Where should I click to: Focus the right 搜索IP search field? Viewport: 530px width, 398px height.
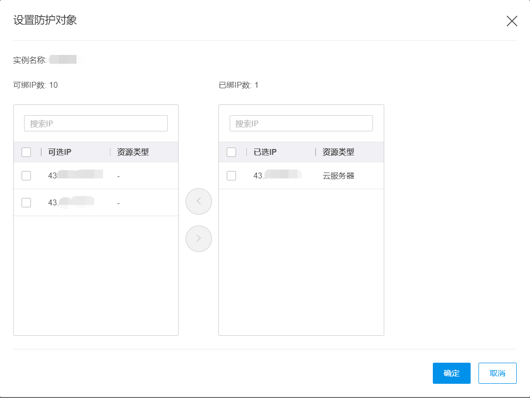(x=301, y=124)
